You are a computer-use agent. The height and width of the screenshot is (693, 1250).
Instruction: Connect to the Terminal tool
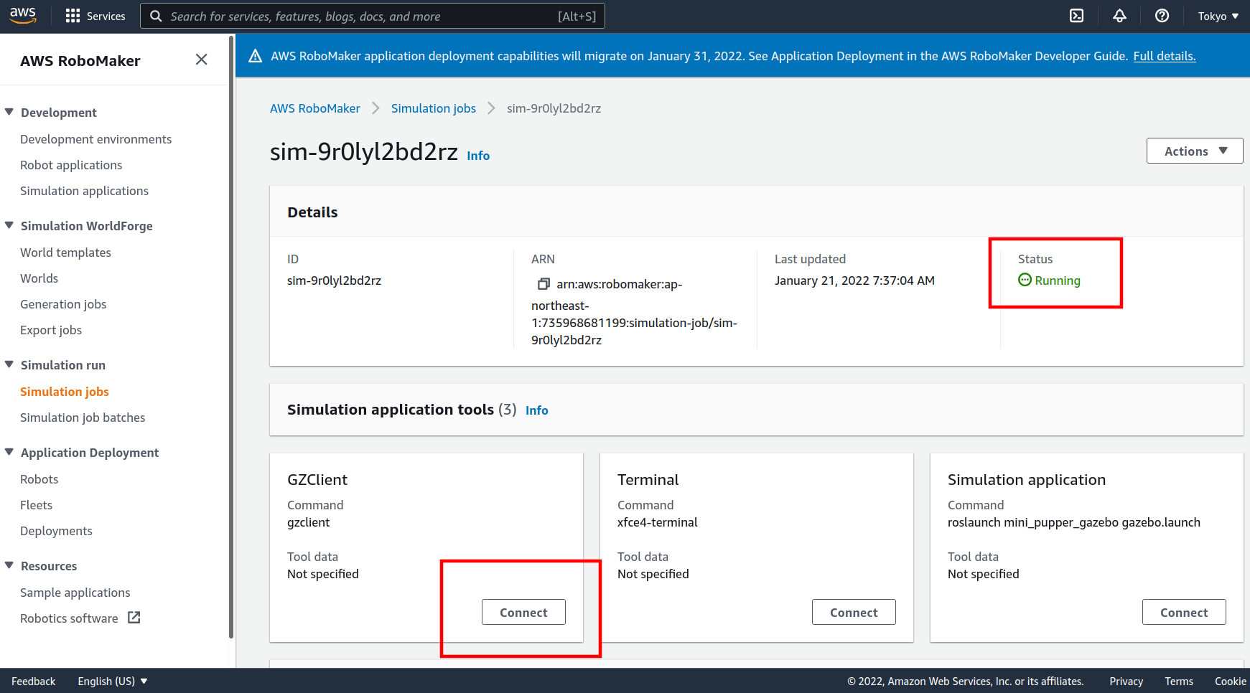(x=854, y=612)
